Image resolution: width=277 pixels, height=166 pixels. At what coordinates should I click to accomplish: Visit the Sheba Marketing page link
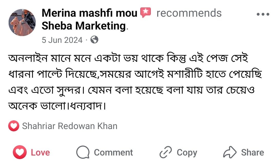tap(83, 26)
